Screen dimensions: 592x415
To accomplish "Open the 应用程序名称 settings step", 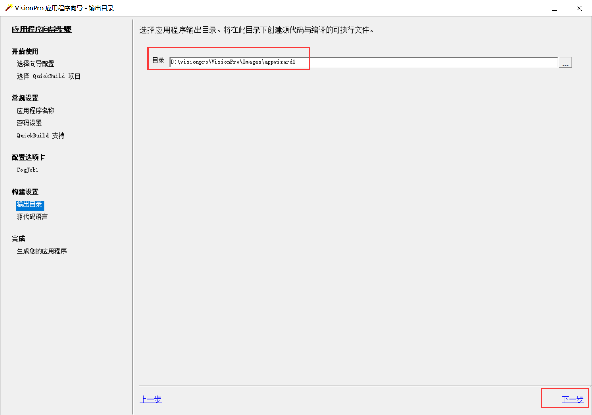I will click(36, 110).
